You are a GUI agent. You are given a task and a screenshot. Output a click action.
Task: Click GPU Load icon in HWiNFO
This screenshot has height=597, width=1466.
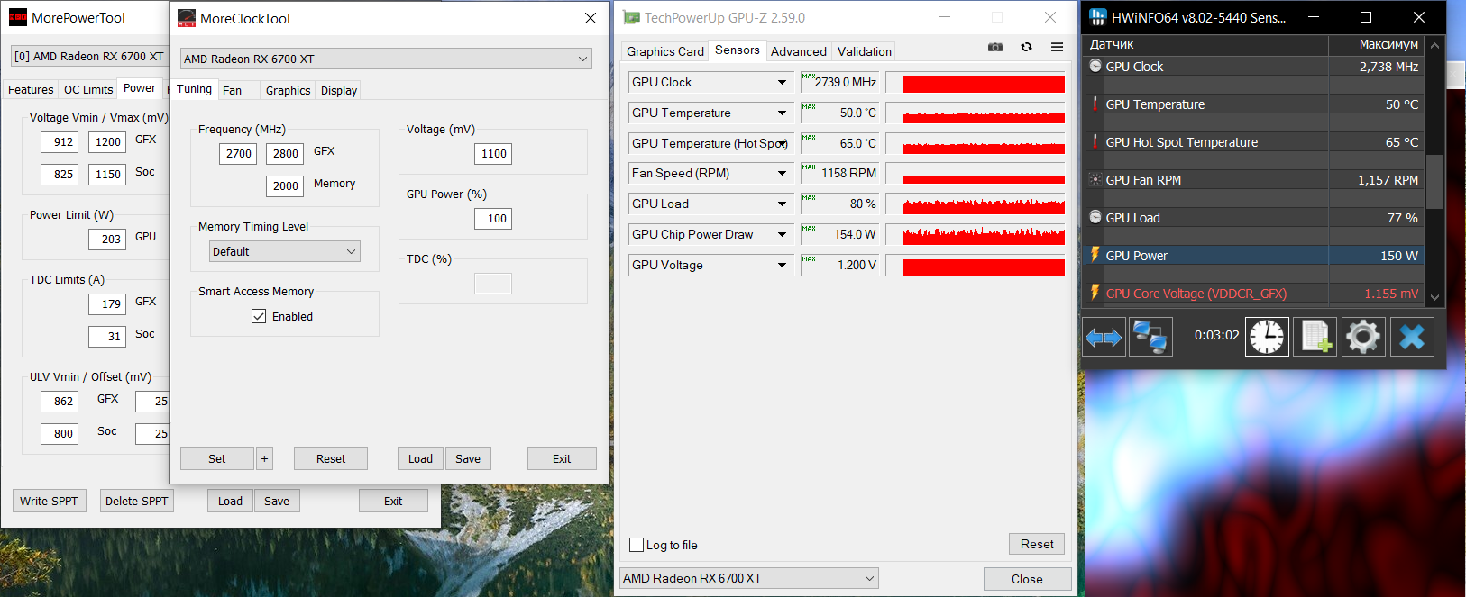pos(1095,217)
